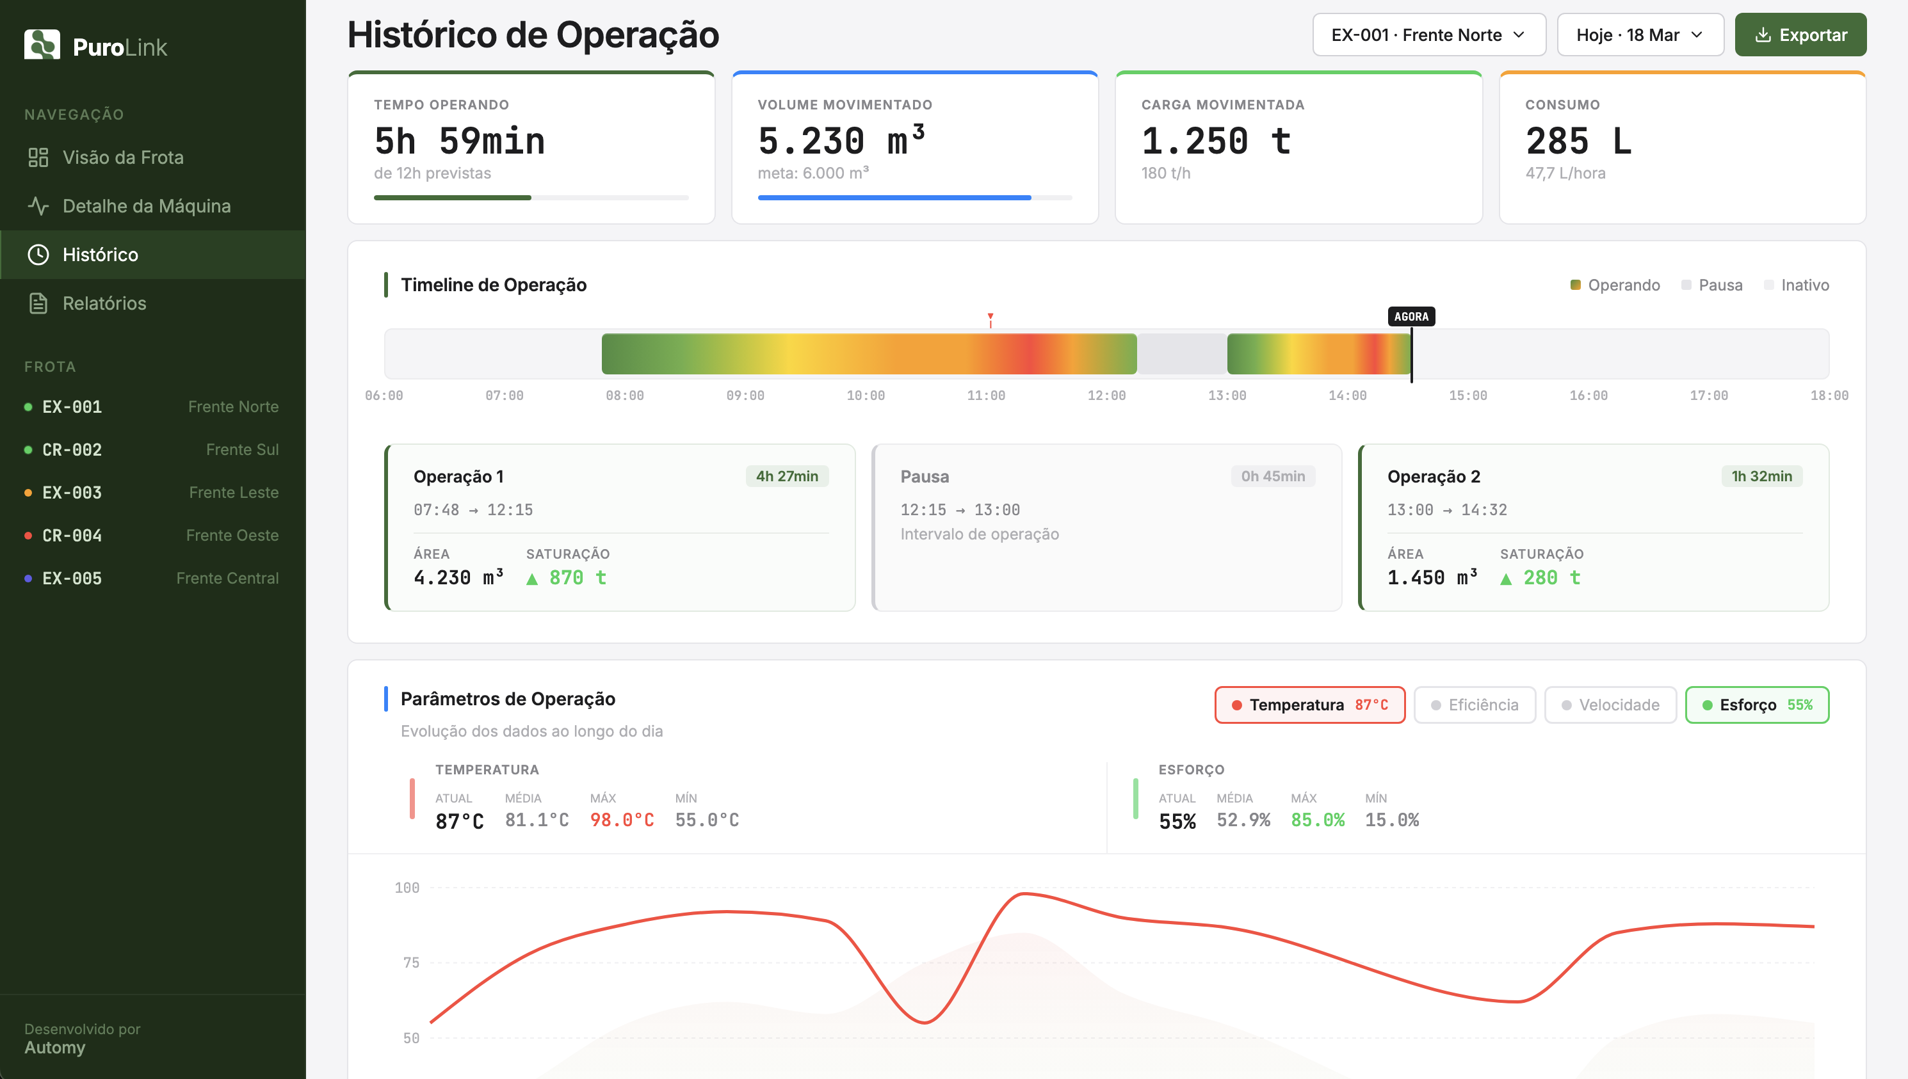Click the 4h 27min duration badge
The height and width of the screenshot is (1079, 1908).
click(x=788, y=477)
